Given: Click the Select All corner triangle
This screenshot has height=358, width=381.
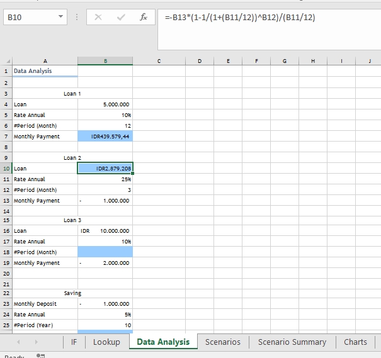Looking at the screenshot, I should [8, 61].
